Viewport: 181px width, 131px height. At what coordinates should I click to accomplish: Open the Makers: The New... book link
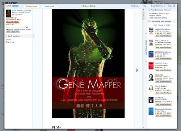[x=162, y=29]
